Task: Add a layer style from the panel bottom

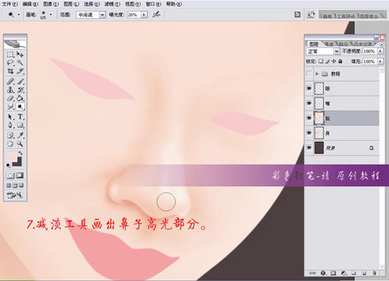Action: pyautogui.click(x=323, y=273)
